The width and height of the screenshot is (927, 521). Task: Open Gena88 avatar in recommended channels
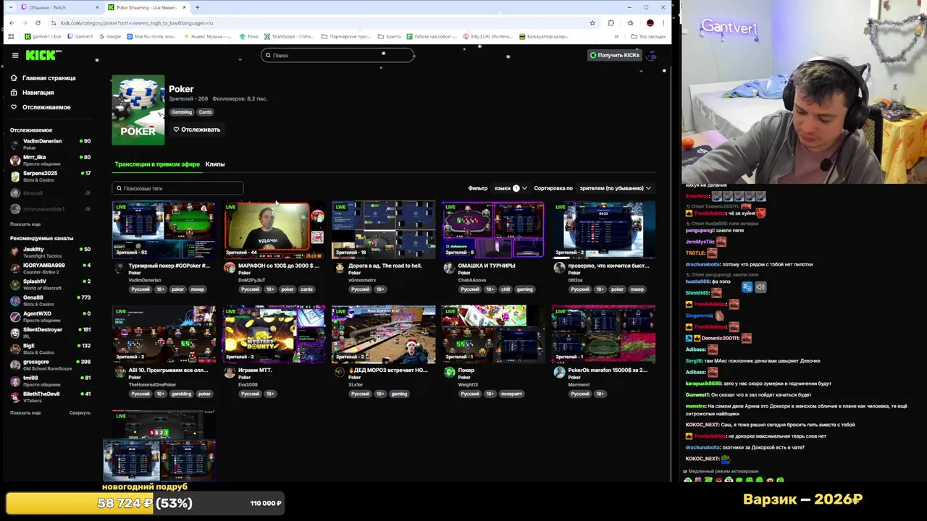coord(15,300)
